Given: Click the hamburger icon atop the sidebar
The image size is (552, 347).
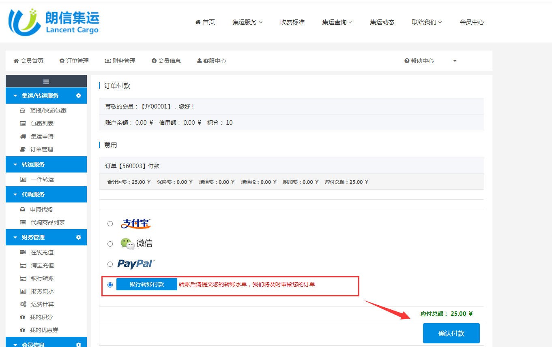Looking at the screenshot, I should point(46,81).
